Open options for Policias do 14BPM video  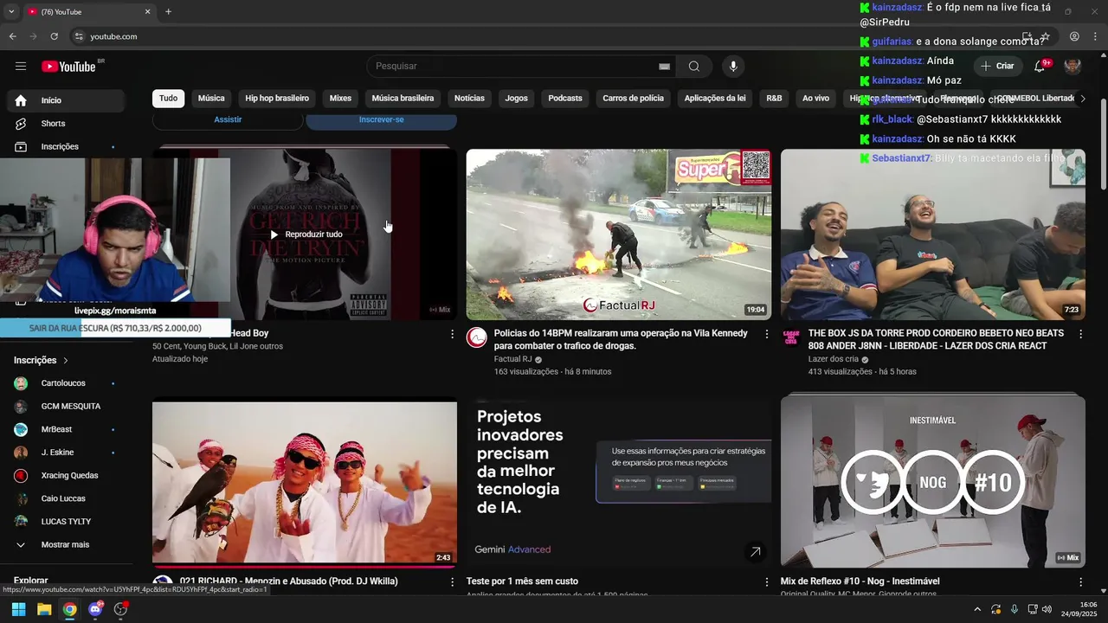[x=766, y=333]
